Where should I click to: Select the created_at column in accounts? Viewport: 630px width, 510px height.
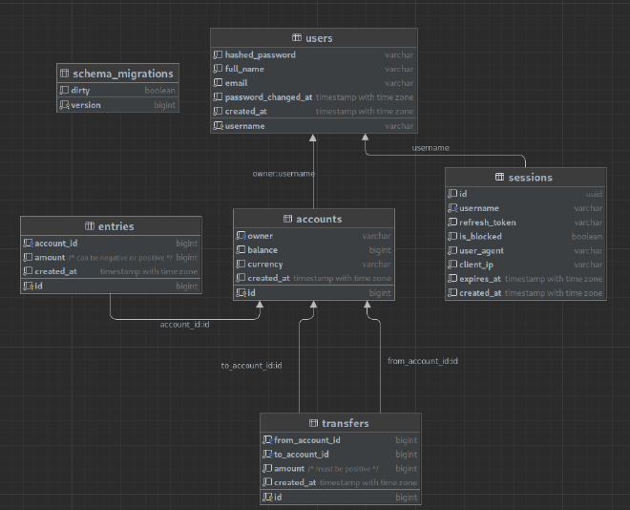[x=314, y=278]
